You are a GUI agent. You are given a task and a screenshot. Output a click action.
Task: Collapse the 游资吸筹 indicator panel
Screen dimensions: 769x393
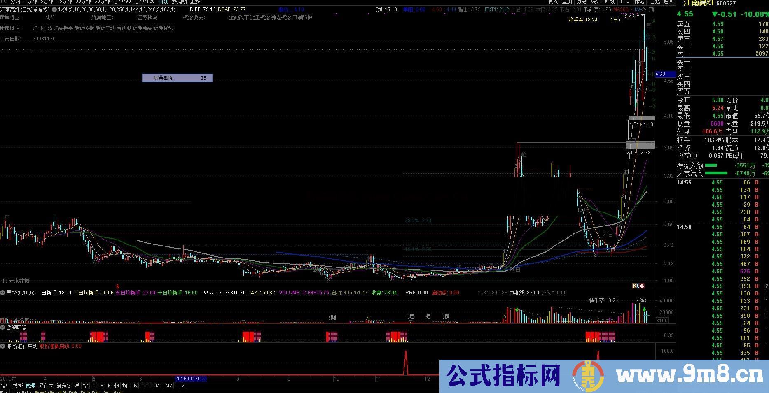tap(3, 327)
